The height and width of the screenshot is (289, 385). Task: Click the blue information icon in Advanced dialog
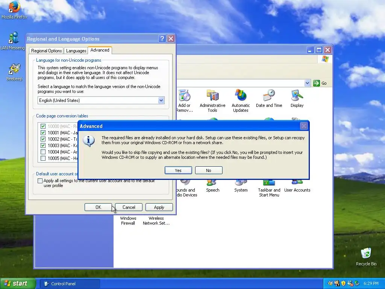pyautogui.click(x=89, y=141)
